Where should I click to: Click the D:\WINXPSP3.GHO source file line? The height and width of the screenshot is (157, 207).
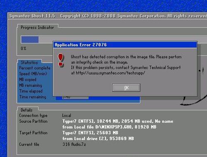(x=109, y=127)
